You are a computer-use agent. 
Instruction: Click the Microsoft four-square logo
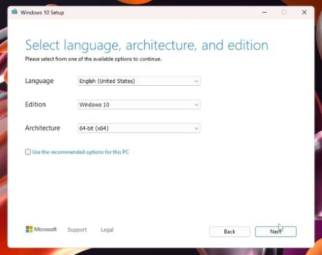(29, 229)
